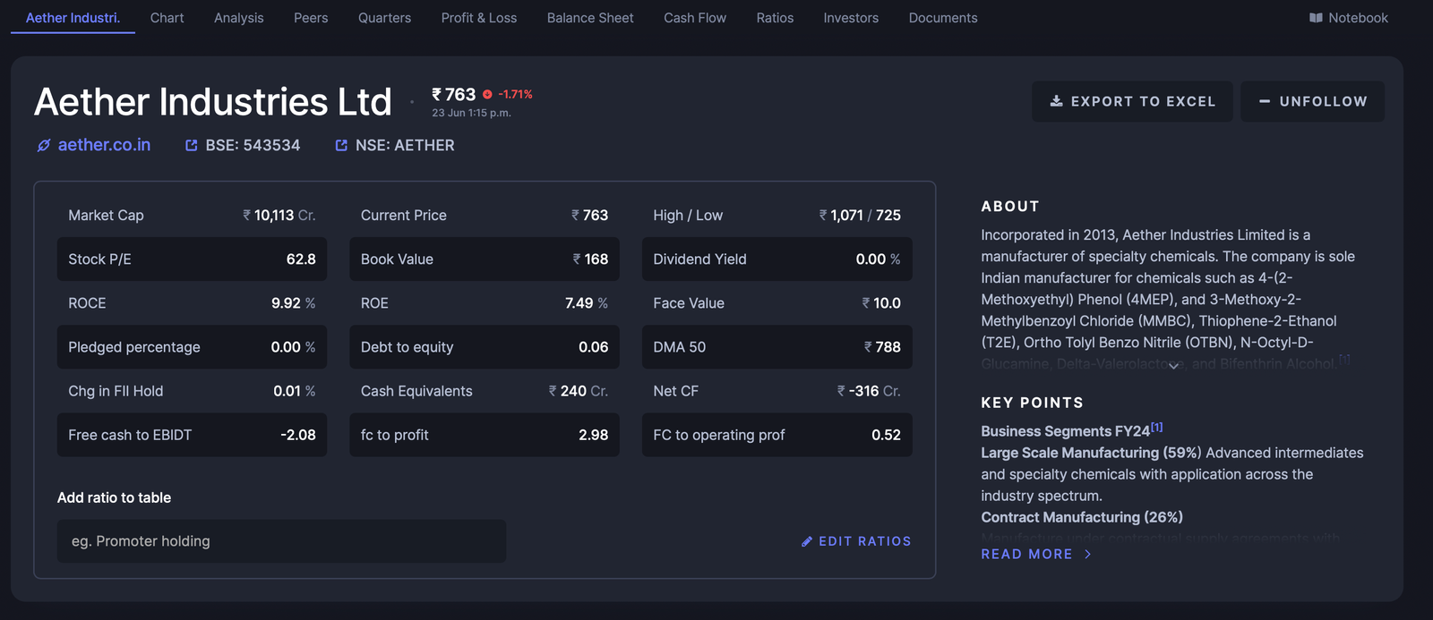Open the Cash Flow tab
This screenshot has width=1433, height=620.
point(695,18)
